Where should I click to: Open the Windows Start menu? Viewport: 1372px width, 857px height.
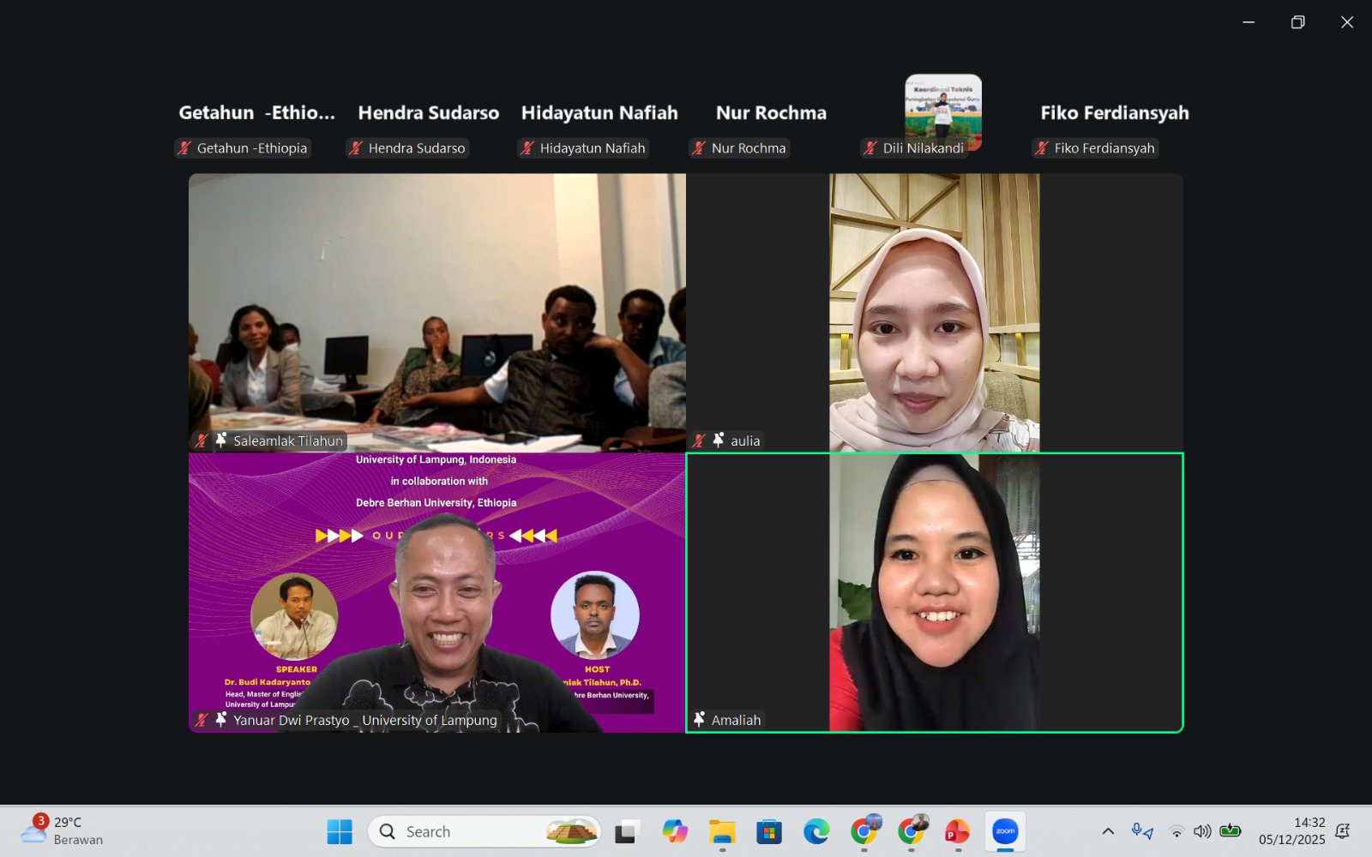click(340, 831)
